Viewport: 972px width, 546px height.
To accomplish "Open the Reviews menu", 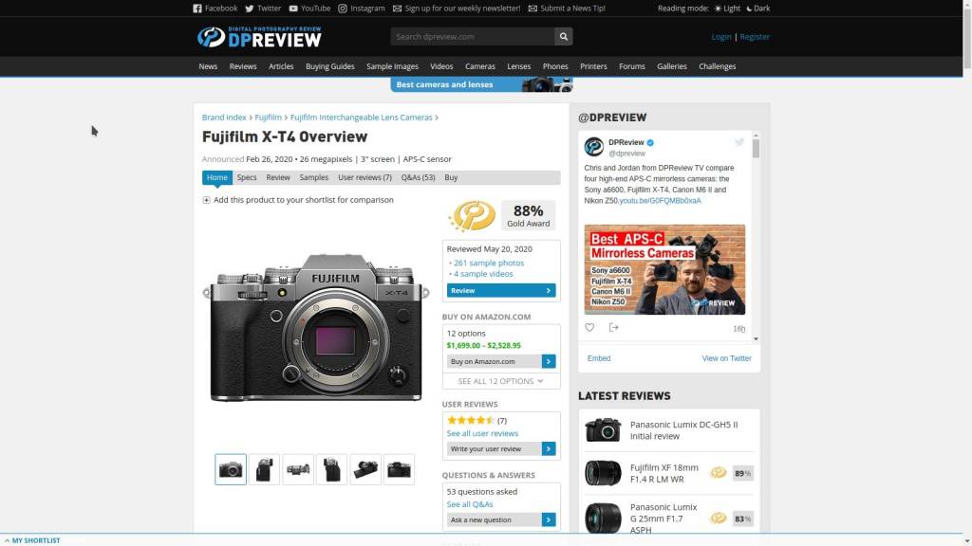I will pyautogui.click(x=243, y=66).
